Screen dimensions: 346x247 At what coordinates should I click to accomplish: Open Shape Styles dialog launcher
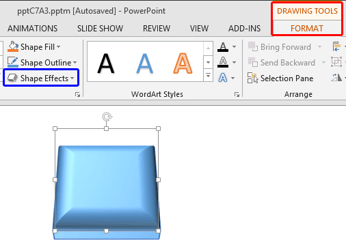pos(77,94)
